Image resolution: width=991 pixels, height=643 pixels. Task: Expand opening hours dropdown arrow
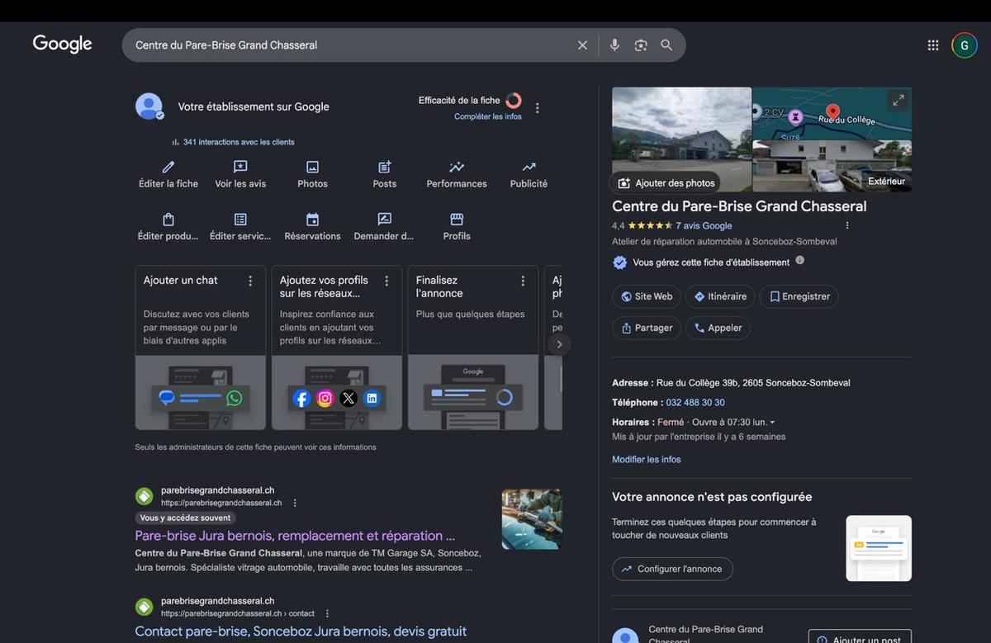(772, 423)
